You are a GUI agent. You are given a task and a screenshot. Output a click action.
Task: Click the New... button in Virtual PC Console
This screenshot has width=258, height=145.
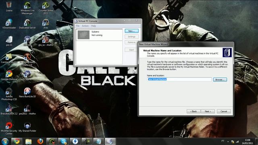(x=131, y=31)
